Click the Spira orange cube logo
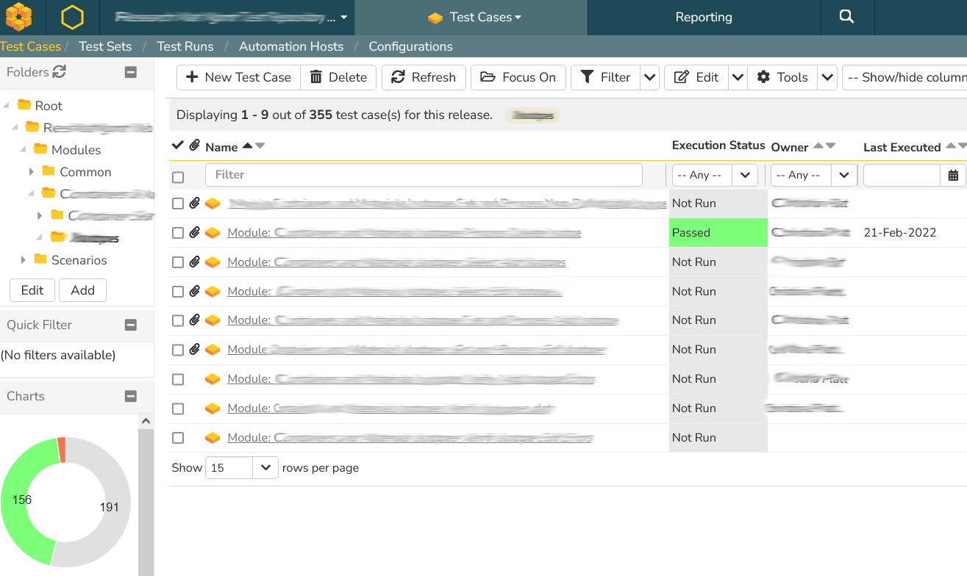The height and width of the screenshot is (576, 967). point(19,17)
